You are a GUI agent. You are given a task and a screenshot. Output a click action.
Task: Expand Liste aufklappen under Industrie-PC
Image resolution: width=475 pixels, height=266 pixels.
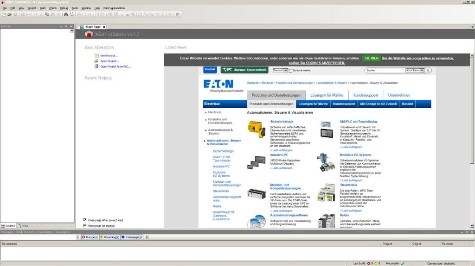click(x=282, y=168)
